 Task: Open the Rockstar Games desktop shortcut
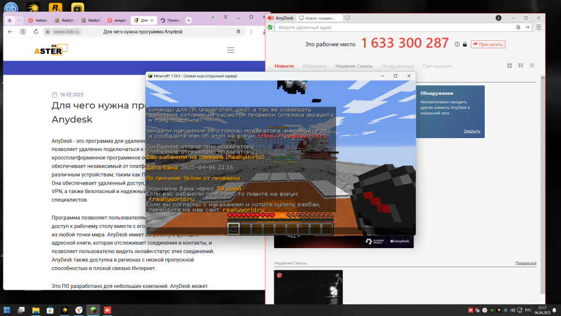tap(55, 7)
